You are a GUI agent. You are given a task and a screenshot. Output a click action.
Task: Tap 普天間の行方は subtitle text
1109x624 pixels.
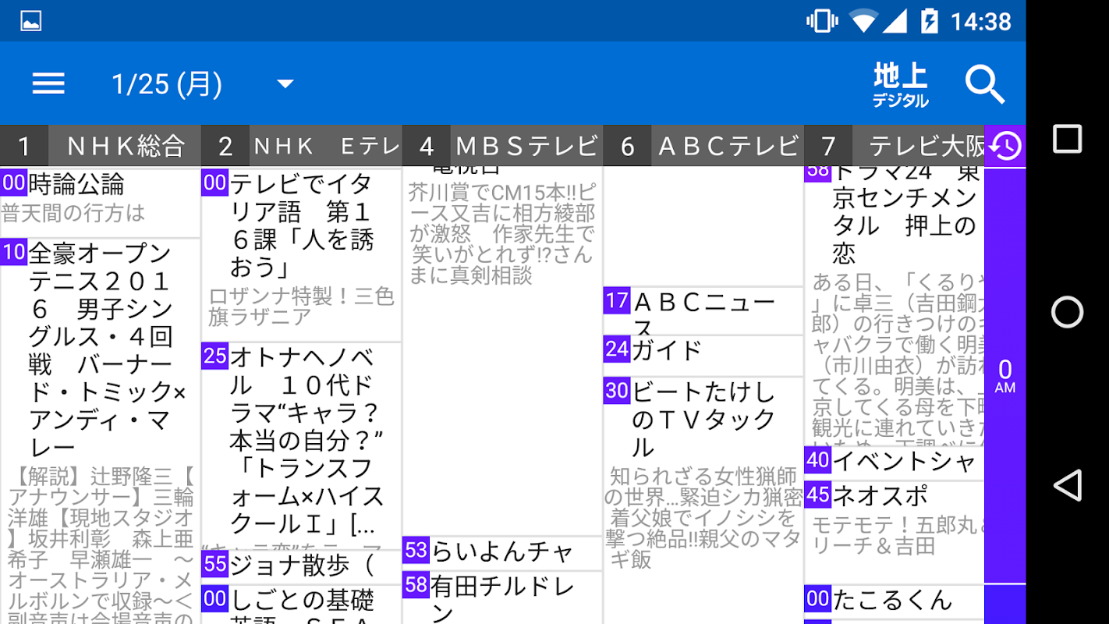[x=74, y=213]
